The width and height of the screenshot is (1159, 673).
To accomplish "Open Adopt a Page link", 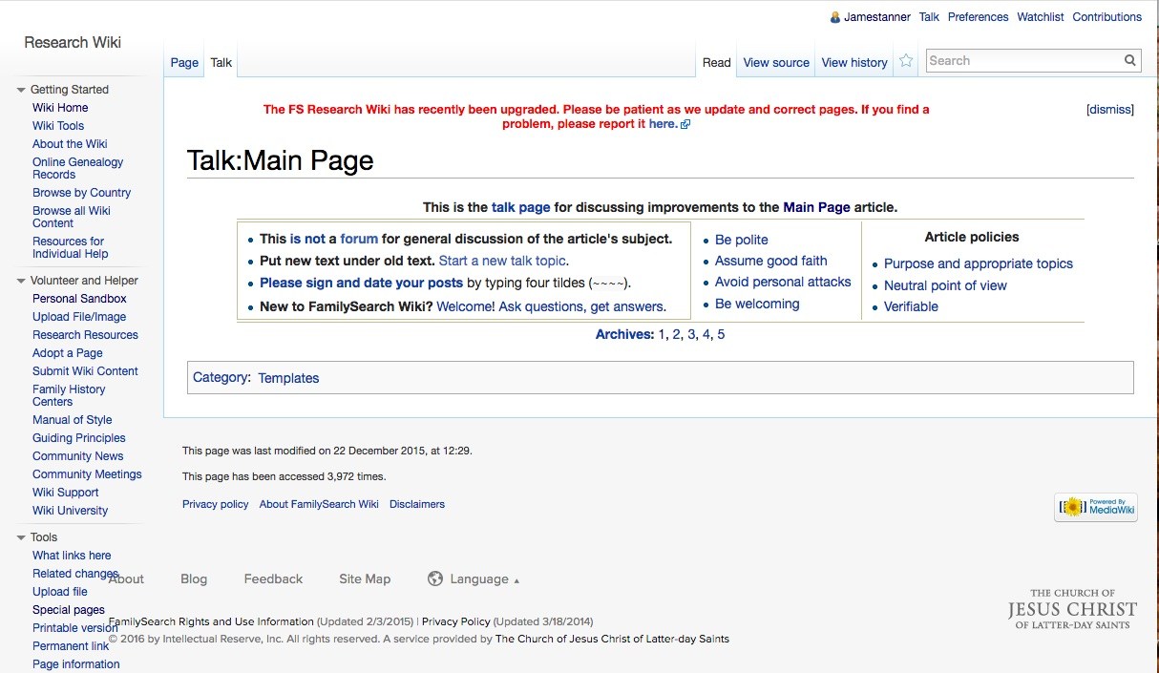I will pyautogui.click(x=67, y=353).
